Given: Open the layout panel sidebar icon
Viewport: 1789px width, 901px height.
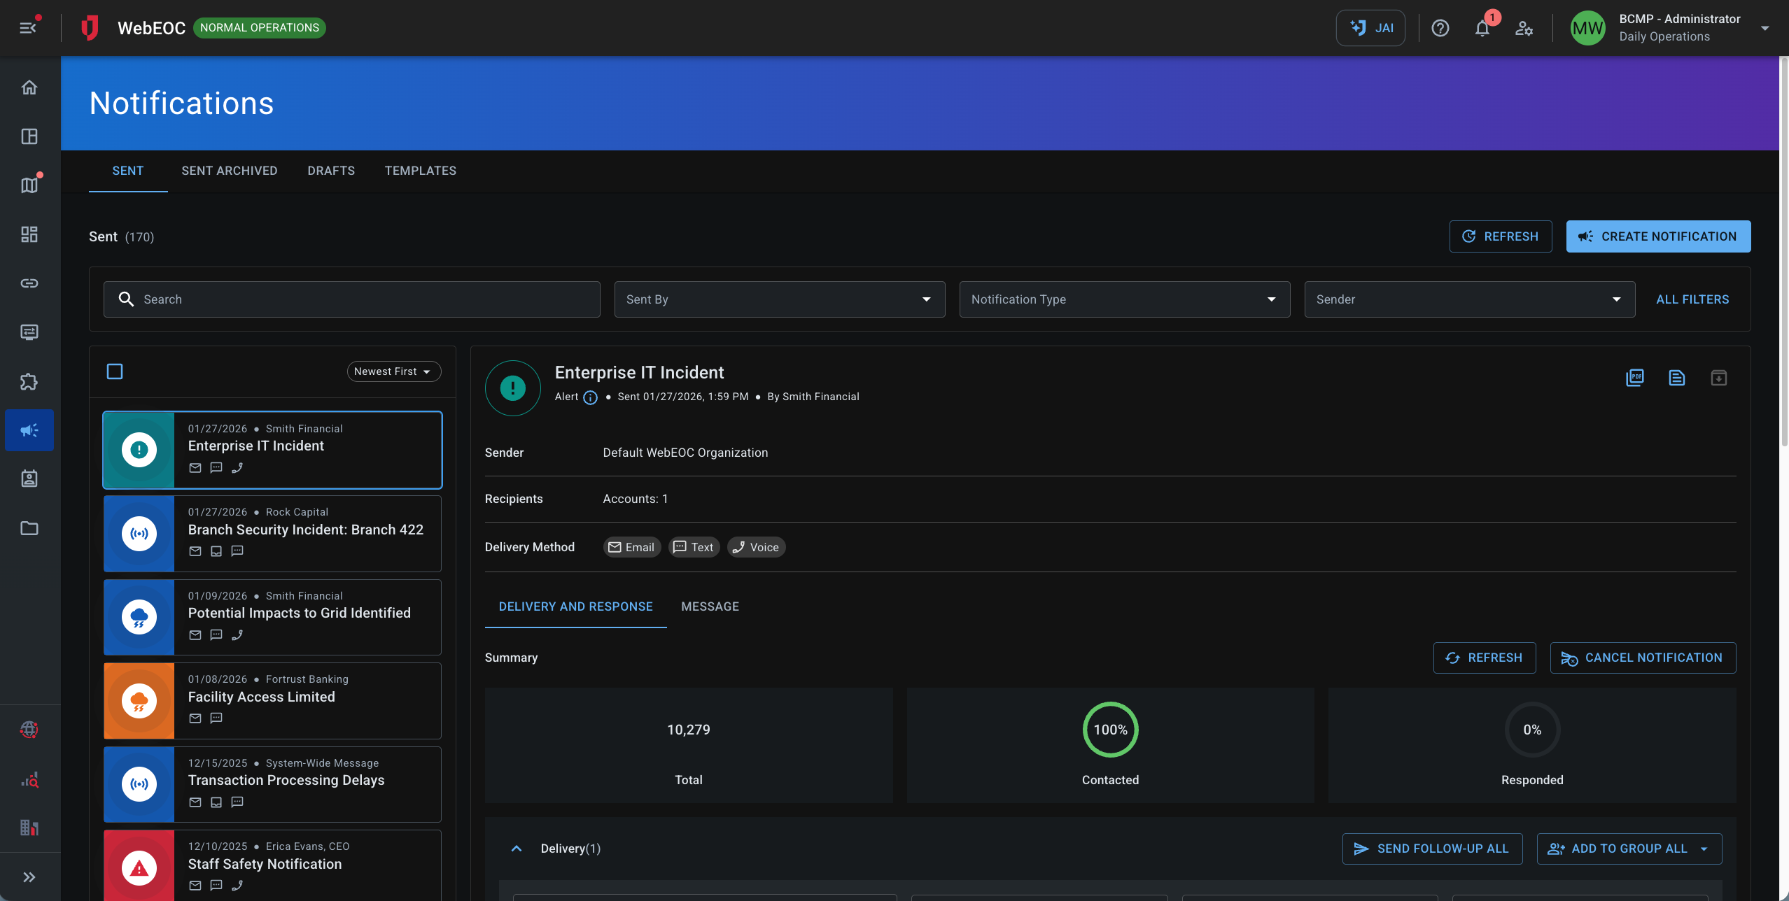Looking at the screenshot, I should [x=29, y=136].
